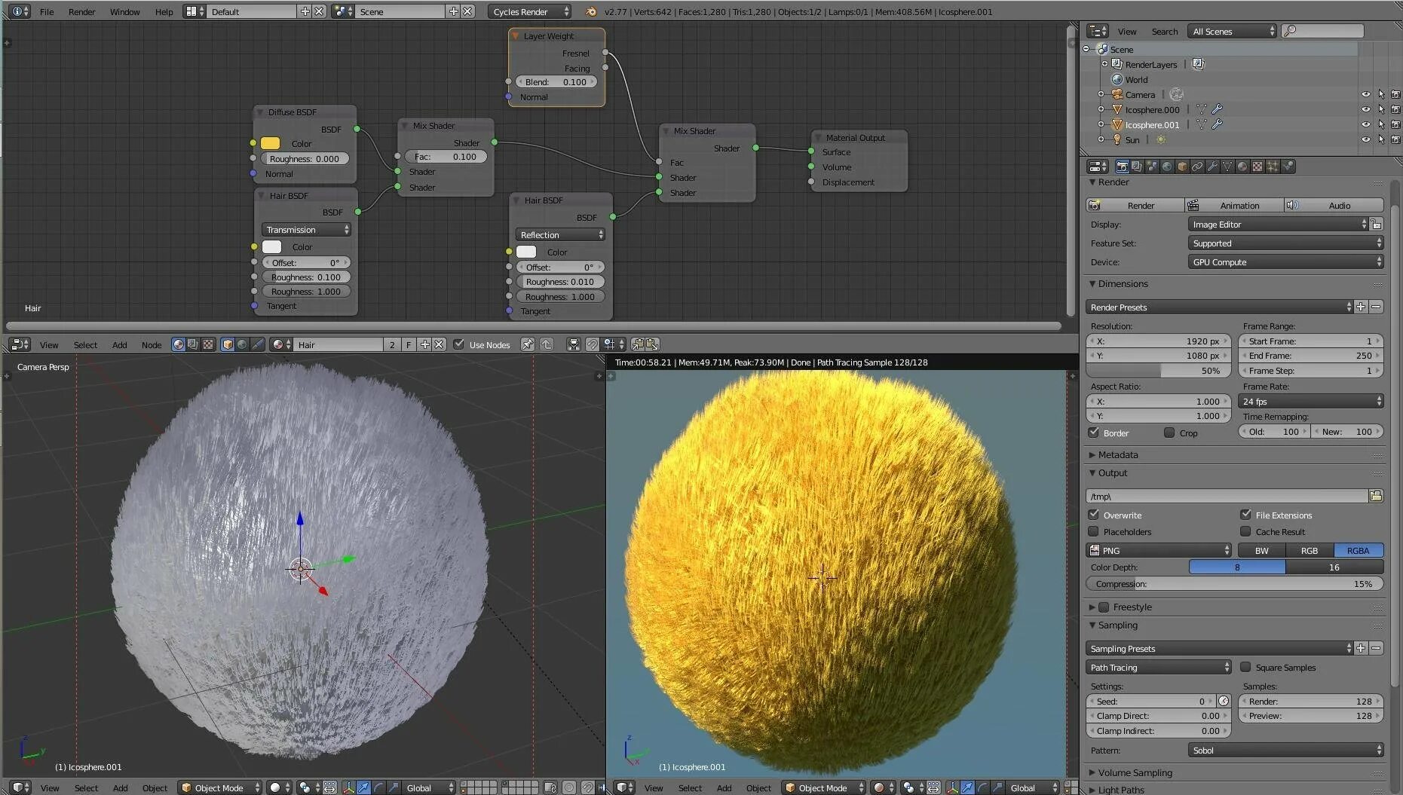
Task: Unlink Hair material with the X button
Action: (x=440, y=344)
